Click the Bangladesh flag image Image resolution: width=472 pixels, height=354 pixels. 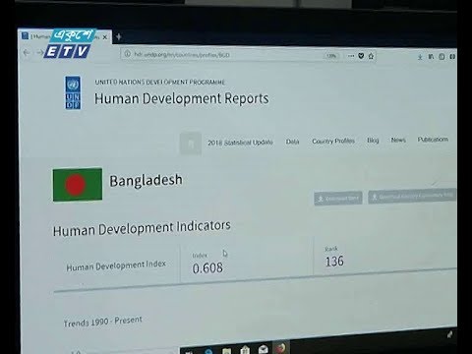pos(78,185)
